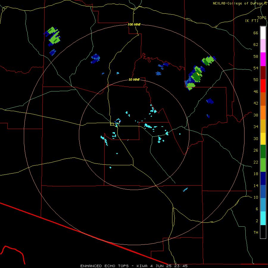The image size is (268, 268).
Task: Click the dark green color bar swatch
Action: pyautogui.click(x=263, y=152)
